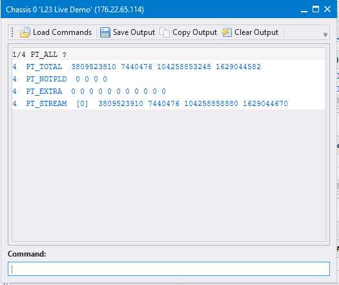339x285 pixels.
Task: Click the Load Commands text label
Action: pos(62,32)
